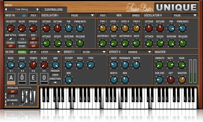
Task: Click the filter Drive knob
Action: tap(22, 65)
